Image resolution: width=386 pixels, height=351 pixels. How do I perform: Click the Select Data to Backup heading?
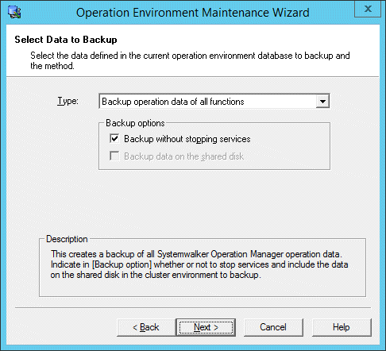(66, 40)
